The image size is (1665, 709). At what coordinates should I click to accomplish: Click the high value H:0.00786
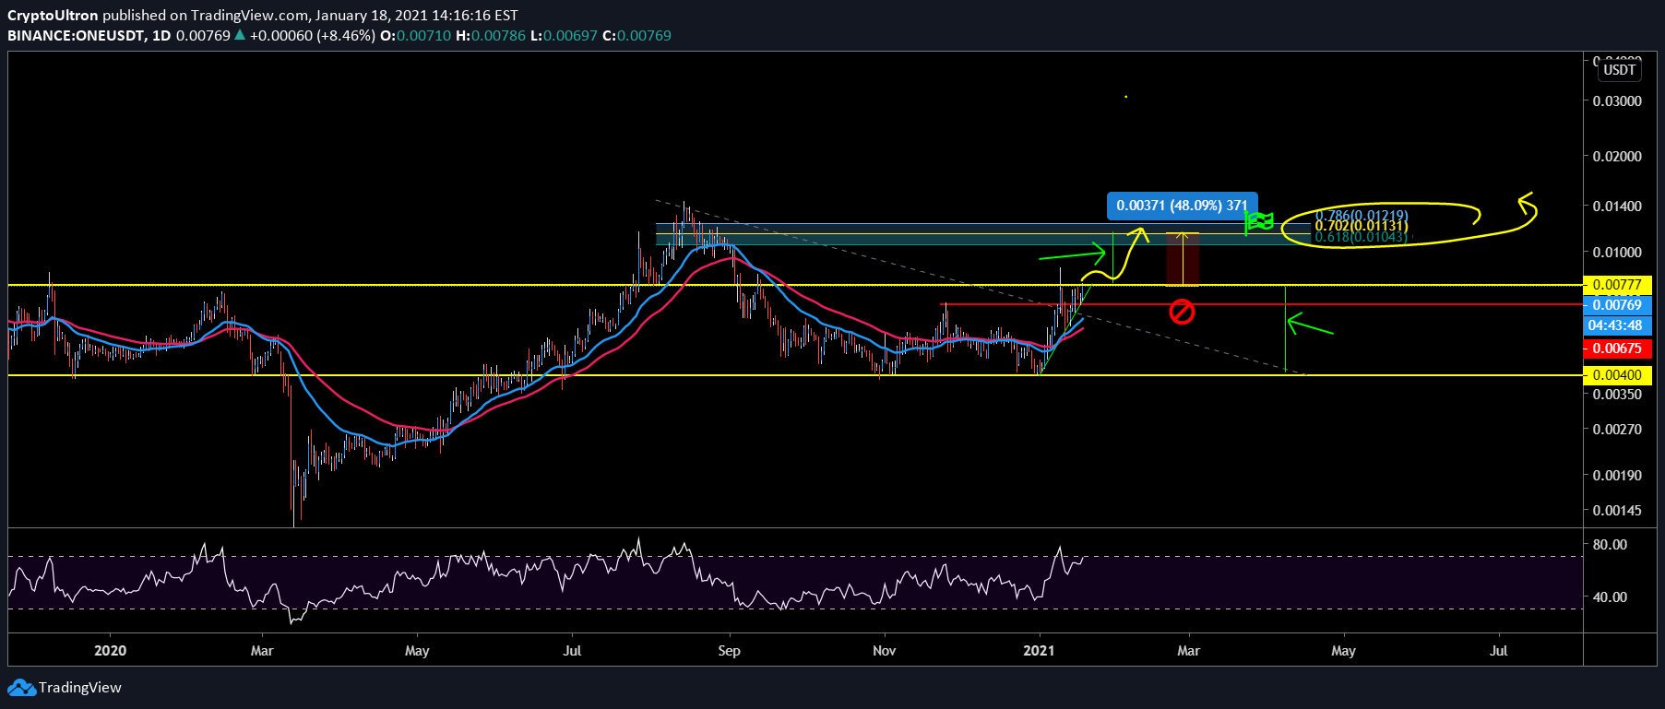[x=491, y=35]
